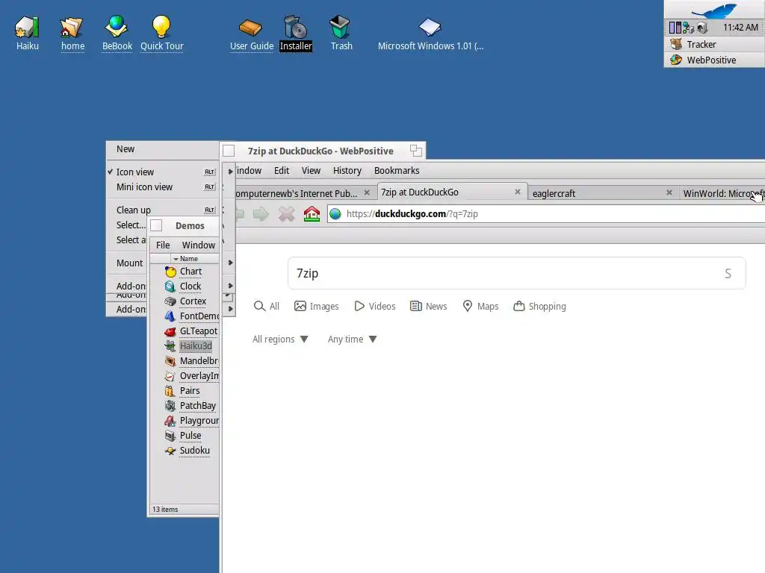Open the network status tray icon
Screen dimensions: 765x573
(688, 28)
